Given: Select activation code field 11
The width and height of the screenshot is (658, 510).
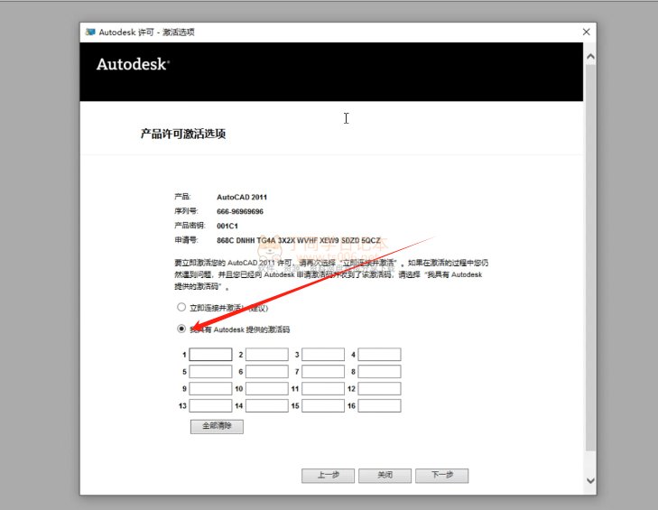Looking at the screenshot, I should tap(323, 389).
